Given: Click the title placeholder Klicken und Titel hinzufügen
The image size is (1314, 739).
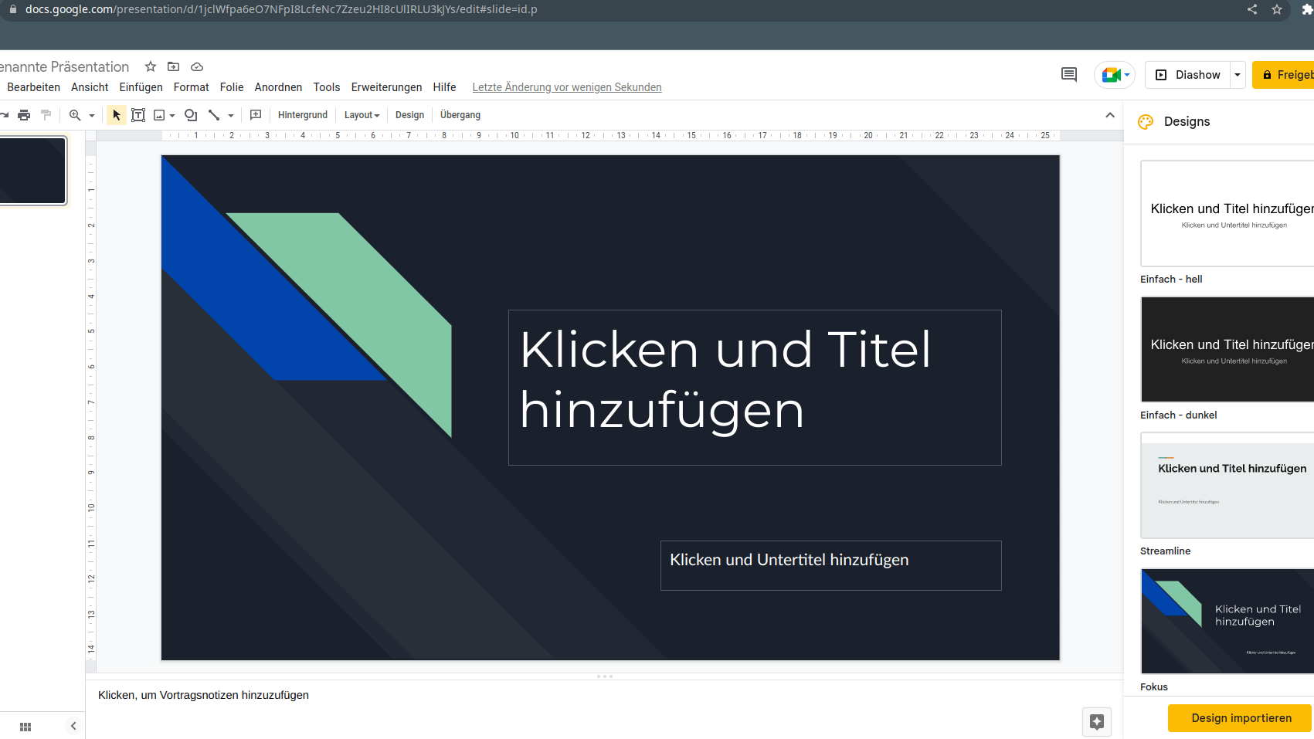Looking at the screenshot, I should coord(755,388).
